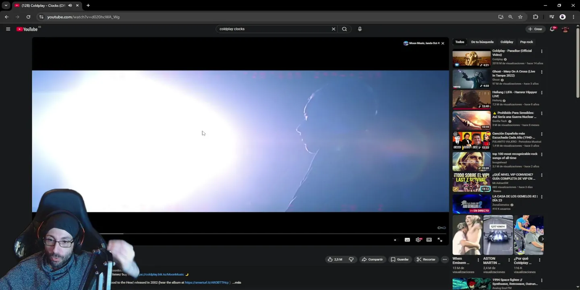Start voice search with microphone icon
Image resolution: width=580 pixels, height=290 pixels.
(x=360, y=29)
